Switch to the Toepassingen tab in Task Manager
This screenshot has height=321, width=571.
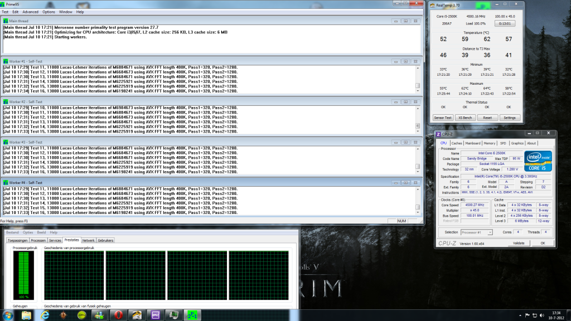17,241
